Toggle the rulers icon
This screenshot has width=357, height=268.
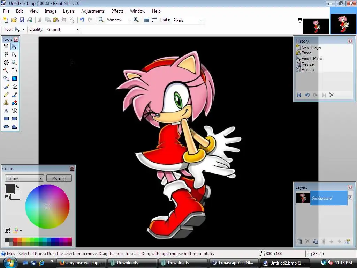[154, 20]
